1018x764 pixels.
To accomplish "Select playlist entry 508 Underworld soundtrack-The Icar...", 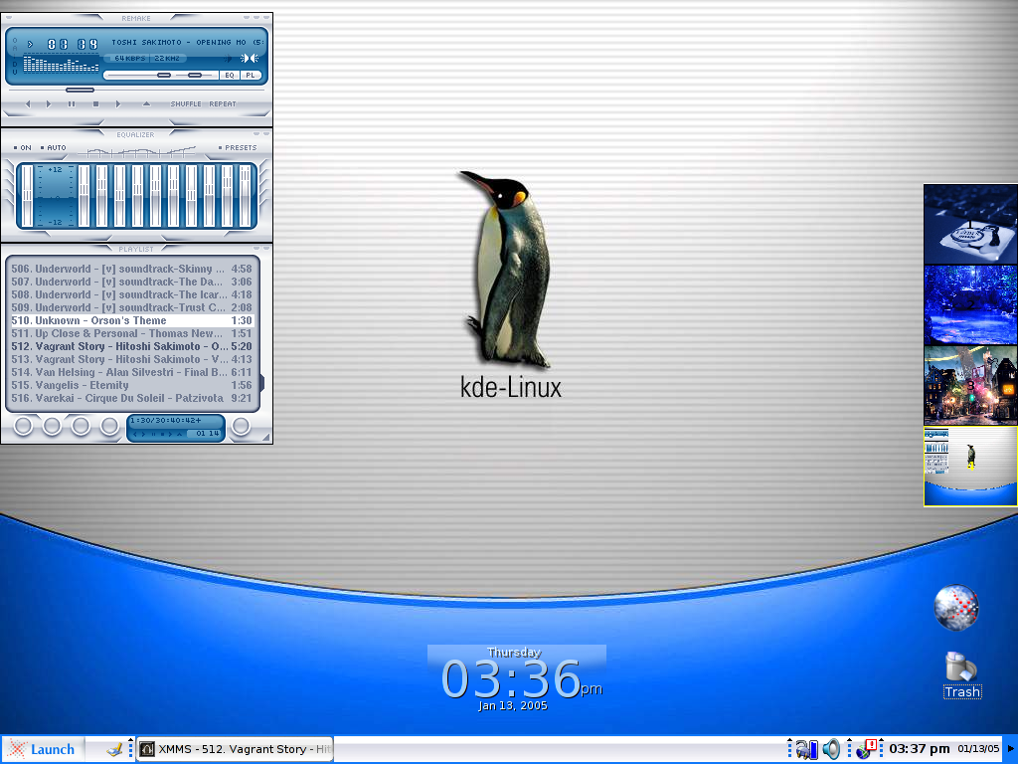I will coord(132,294).
